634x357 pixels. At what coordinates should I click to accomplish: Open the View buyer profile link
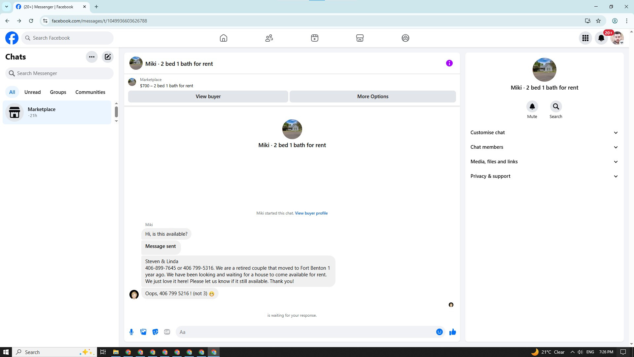click(311, 213)
